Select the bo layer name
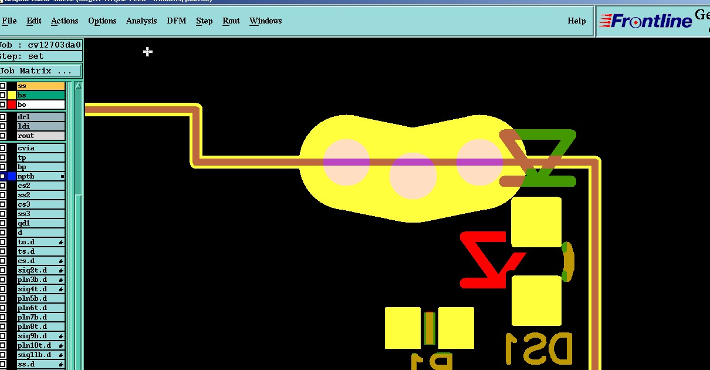710x370 pixels. tap(40, 105)
